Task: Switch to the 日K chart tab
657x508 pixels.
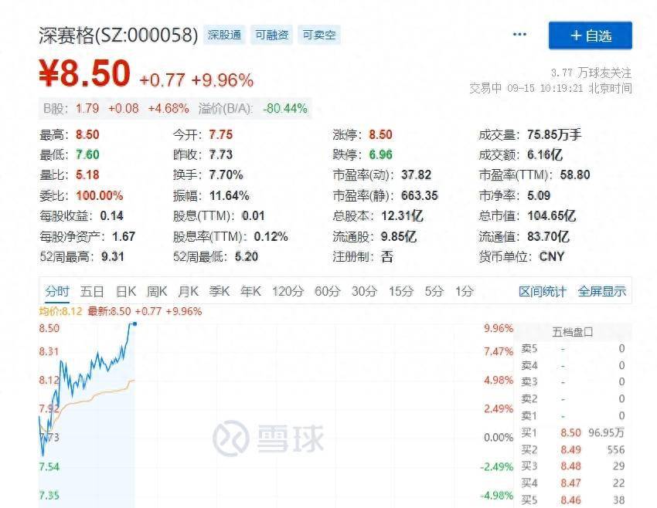Action: pyautogui.click(x=126, y=291)
